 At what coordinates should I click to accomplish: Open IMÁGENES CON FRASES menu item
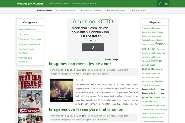59,3
